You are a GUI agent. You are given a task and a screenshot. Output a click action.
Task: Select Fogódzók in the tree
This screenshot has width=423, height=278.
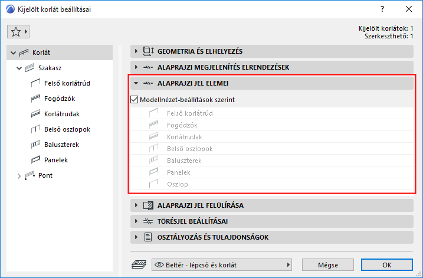coord(60,99)
